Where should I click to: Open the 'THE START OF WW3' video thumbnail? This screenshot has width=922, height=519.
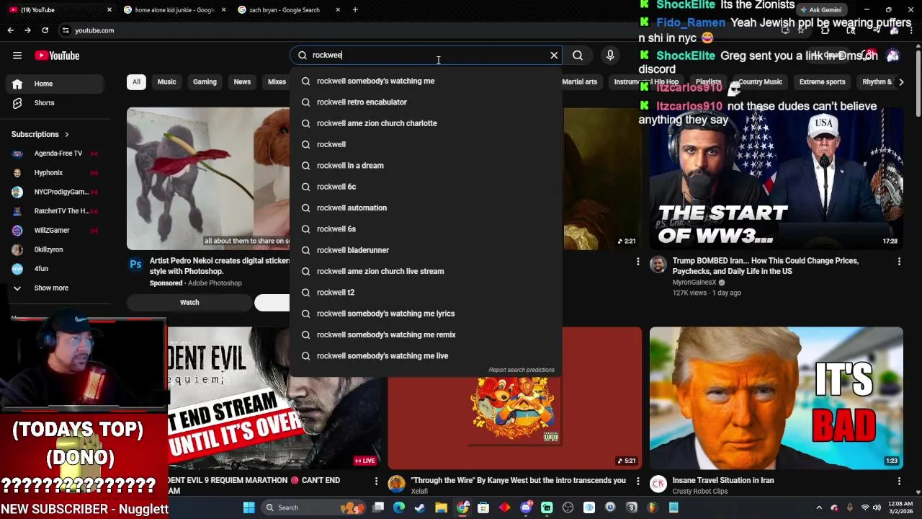point(776,178)
